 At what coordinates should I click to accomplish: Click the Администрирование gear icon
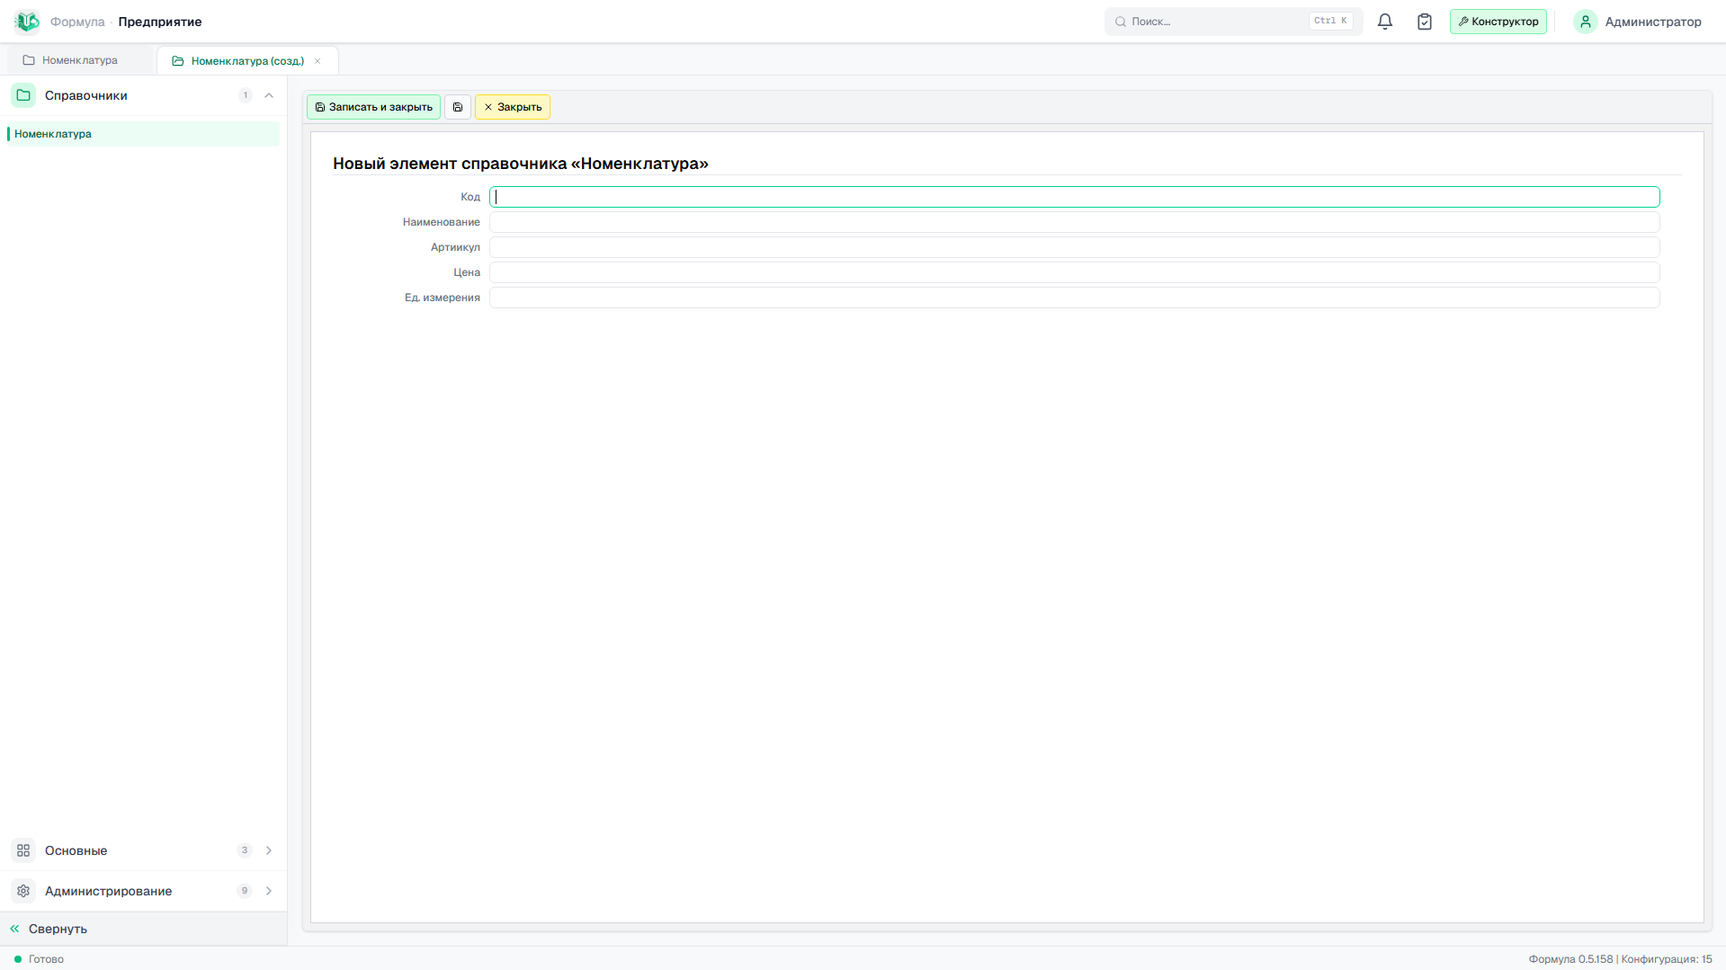coord(23,891)
